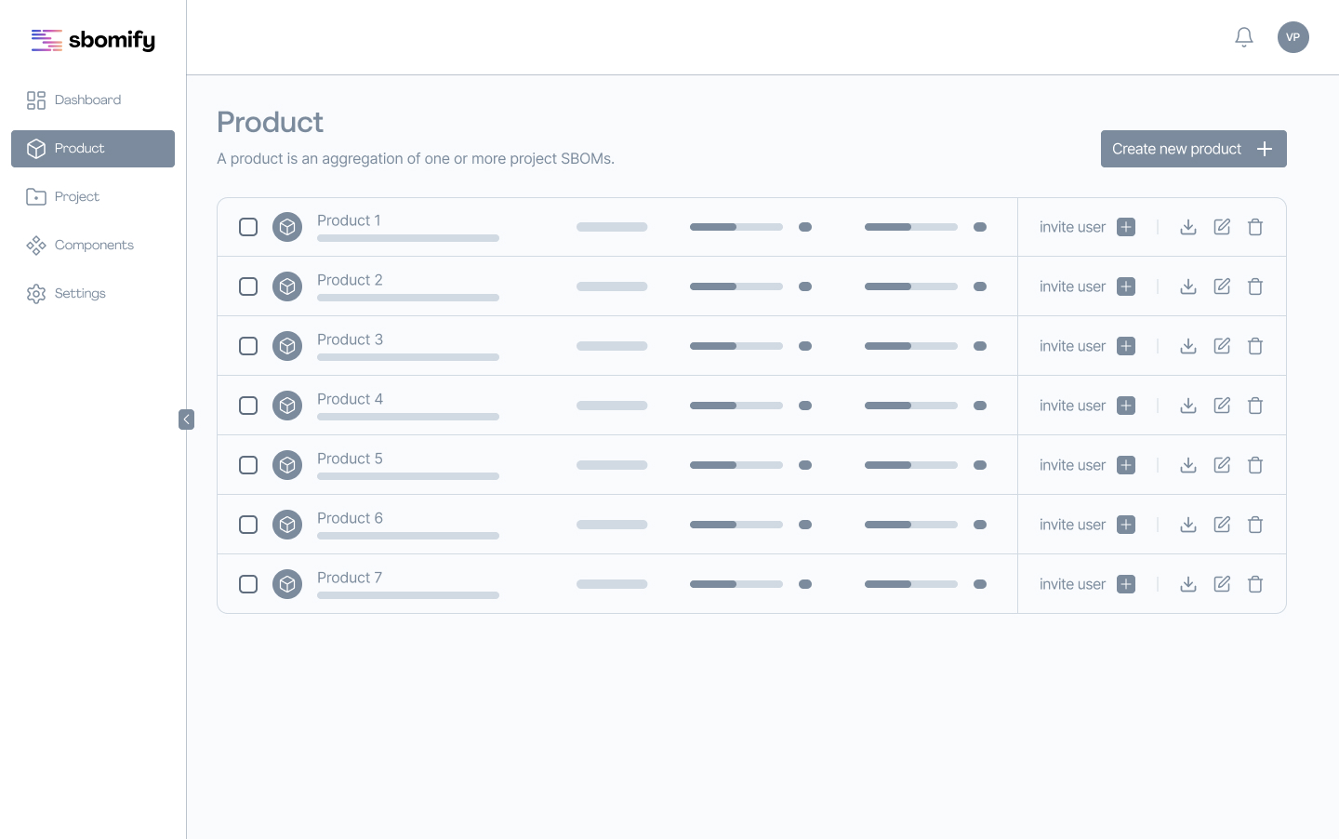Click the notification bell icon
The width and height of the screenshot is (1339, 839).
tap(1244, 37)
